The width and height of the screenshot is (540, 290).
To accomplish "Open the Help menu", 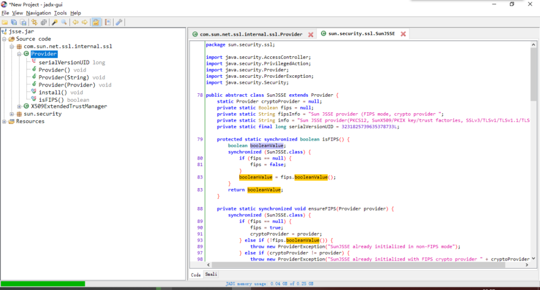I will [x=75, y=13].
